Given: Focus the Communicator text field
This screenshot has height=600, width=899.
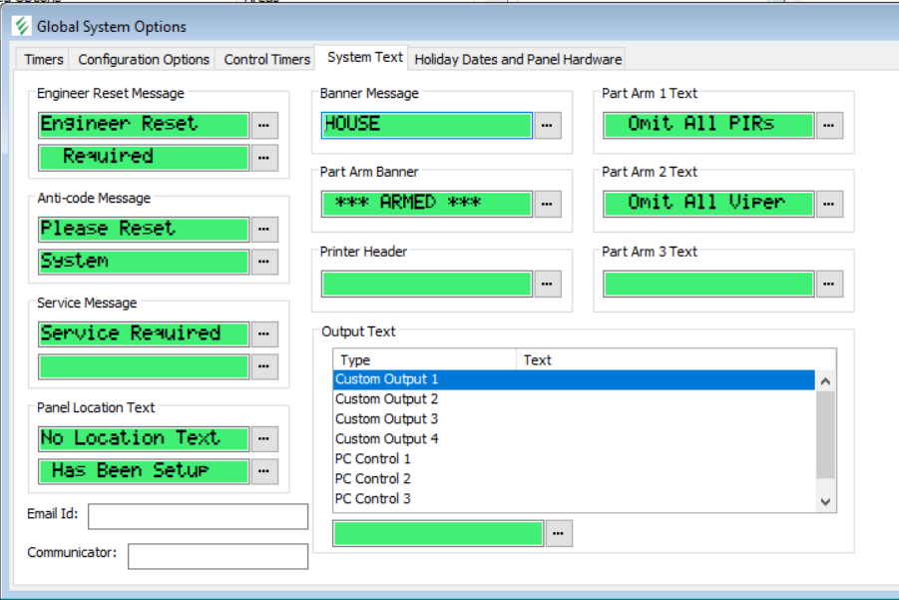Looking at the screenshot, I should click(x=218, y=556).
